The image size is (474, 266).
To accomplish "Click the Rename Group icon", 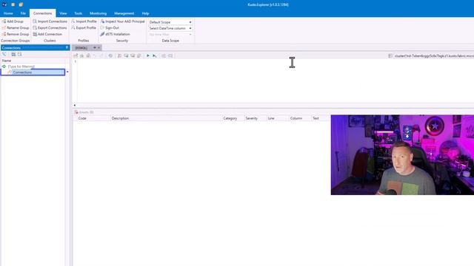I will 4,28.
